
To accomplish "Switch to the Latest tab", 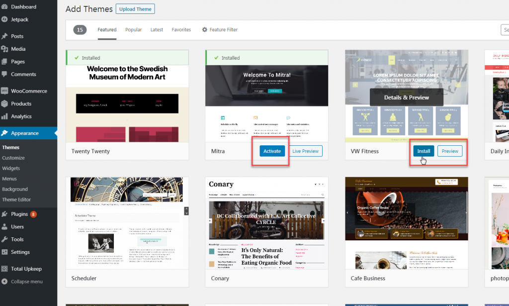I will point(157,29).
